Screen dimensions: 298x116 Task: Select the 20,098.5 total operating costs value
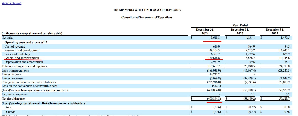pos(249,66)
